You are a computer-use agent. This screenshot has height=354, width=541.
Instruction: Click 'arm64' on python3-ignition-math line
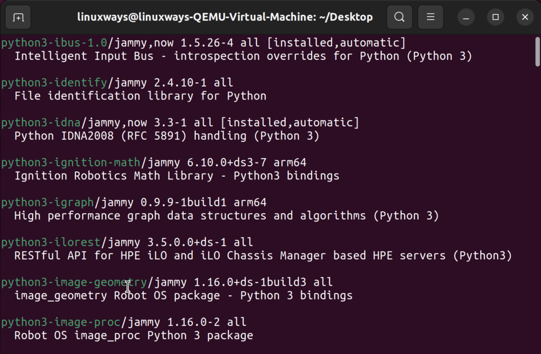pyautogui.click(x=290, y=162)
